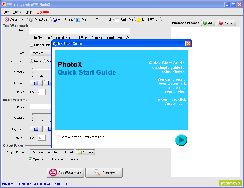Enable Don't show this wizard at startup

(58, 137)
